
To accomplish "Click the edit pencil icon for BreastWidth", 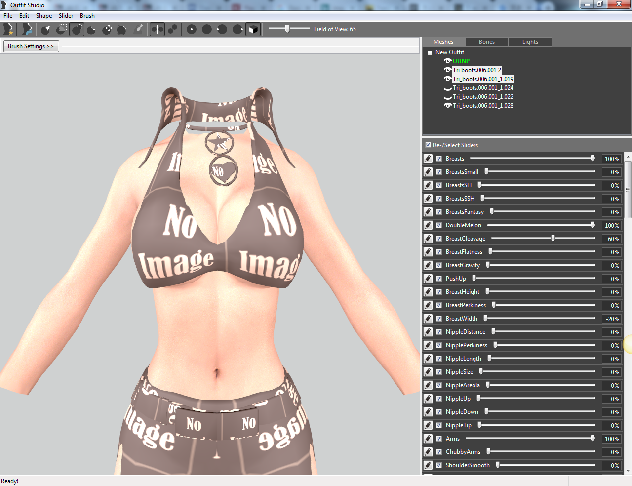I will coord(428,319).
